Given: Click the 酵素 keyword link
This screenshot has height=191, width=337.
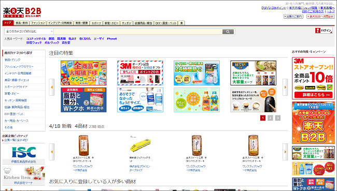Looking at the screenshot, I should 51,39.
